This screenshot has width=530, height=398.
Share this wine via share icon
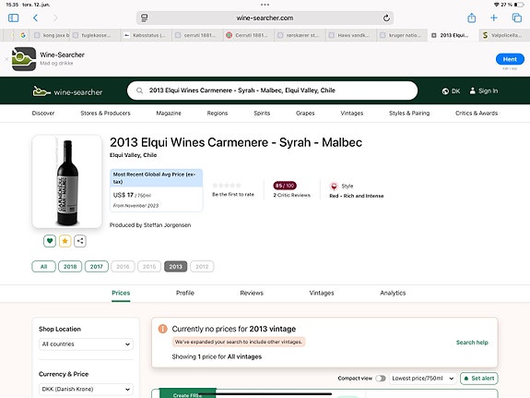point(80,241)
